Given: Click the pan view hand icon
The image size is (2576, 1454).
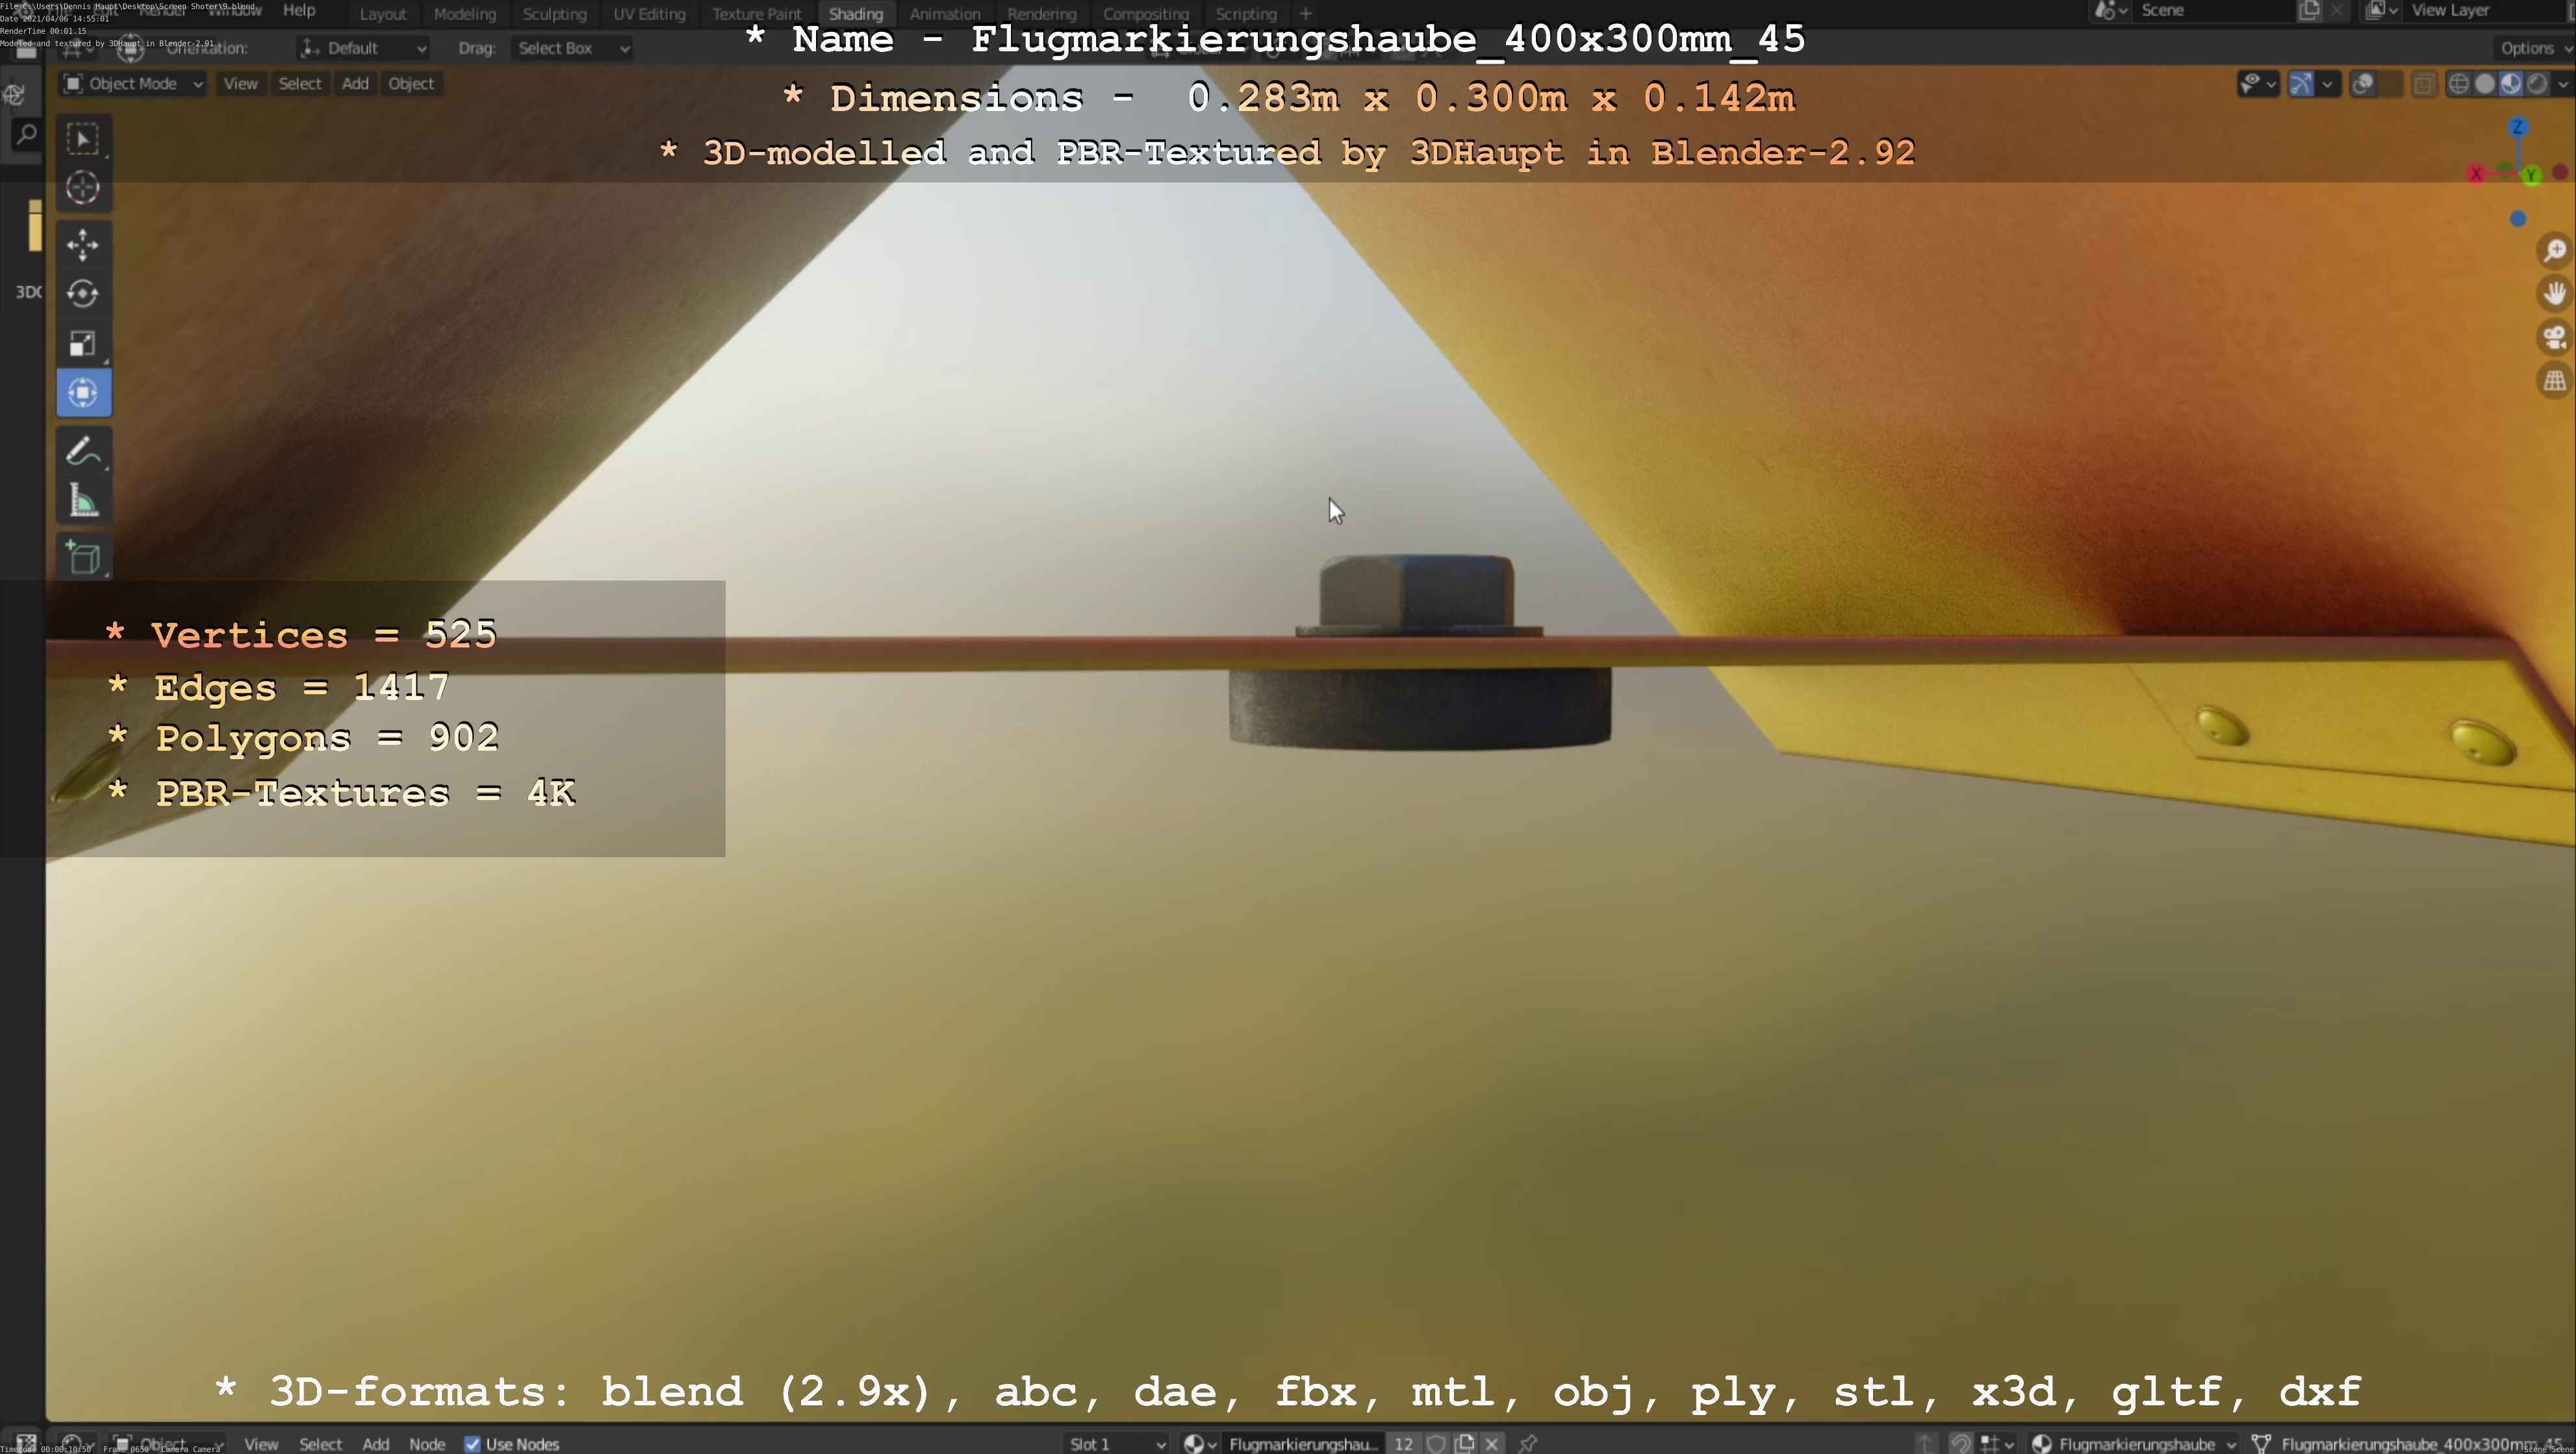Looking at the screenshot, I should [x=2555, y=294].
